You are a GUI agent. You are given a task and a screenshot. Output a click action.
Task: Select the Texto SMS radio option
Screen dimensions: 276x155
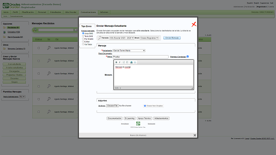tap(83, 36)
